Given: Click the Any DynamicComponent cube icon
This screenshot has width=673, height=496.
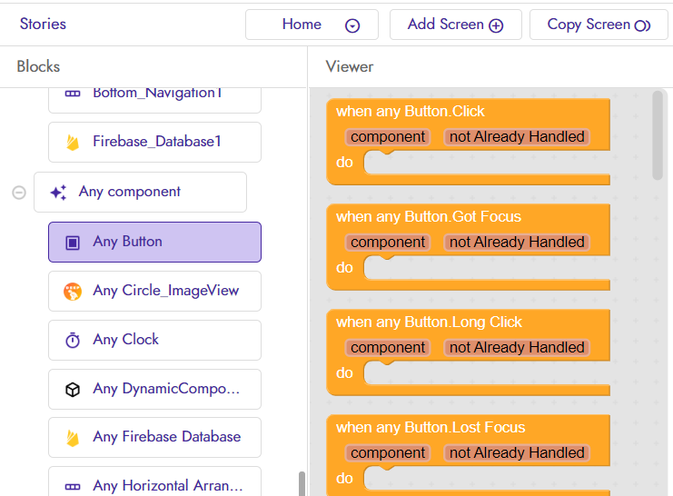Looking at the screenshot, I should tap(73, 390).
